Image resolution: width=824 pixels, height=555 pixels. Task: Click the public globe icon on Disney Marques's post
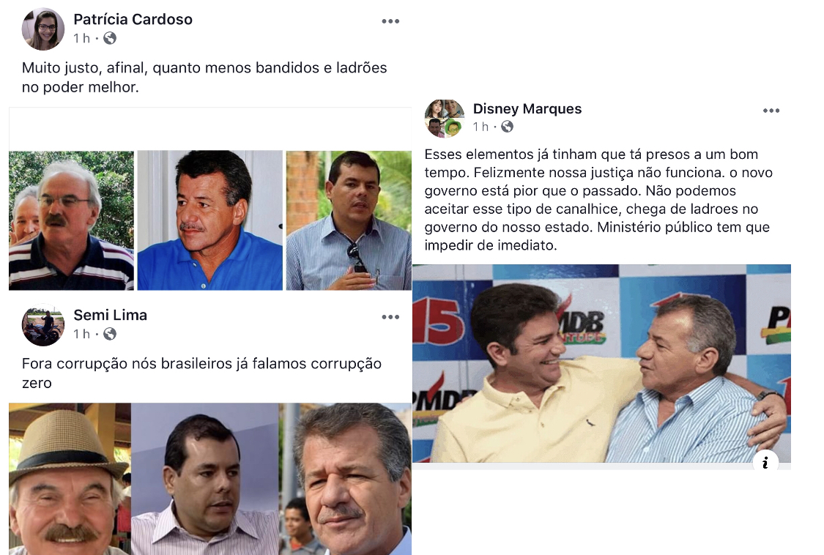tap(507, 127)
